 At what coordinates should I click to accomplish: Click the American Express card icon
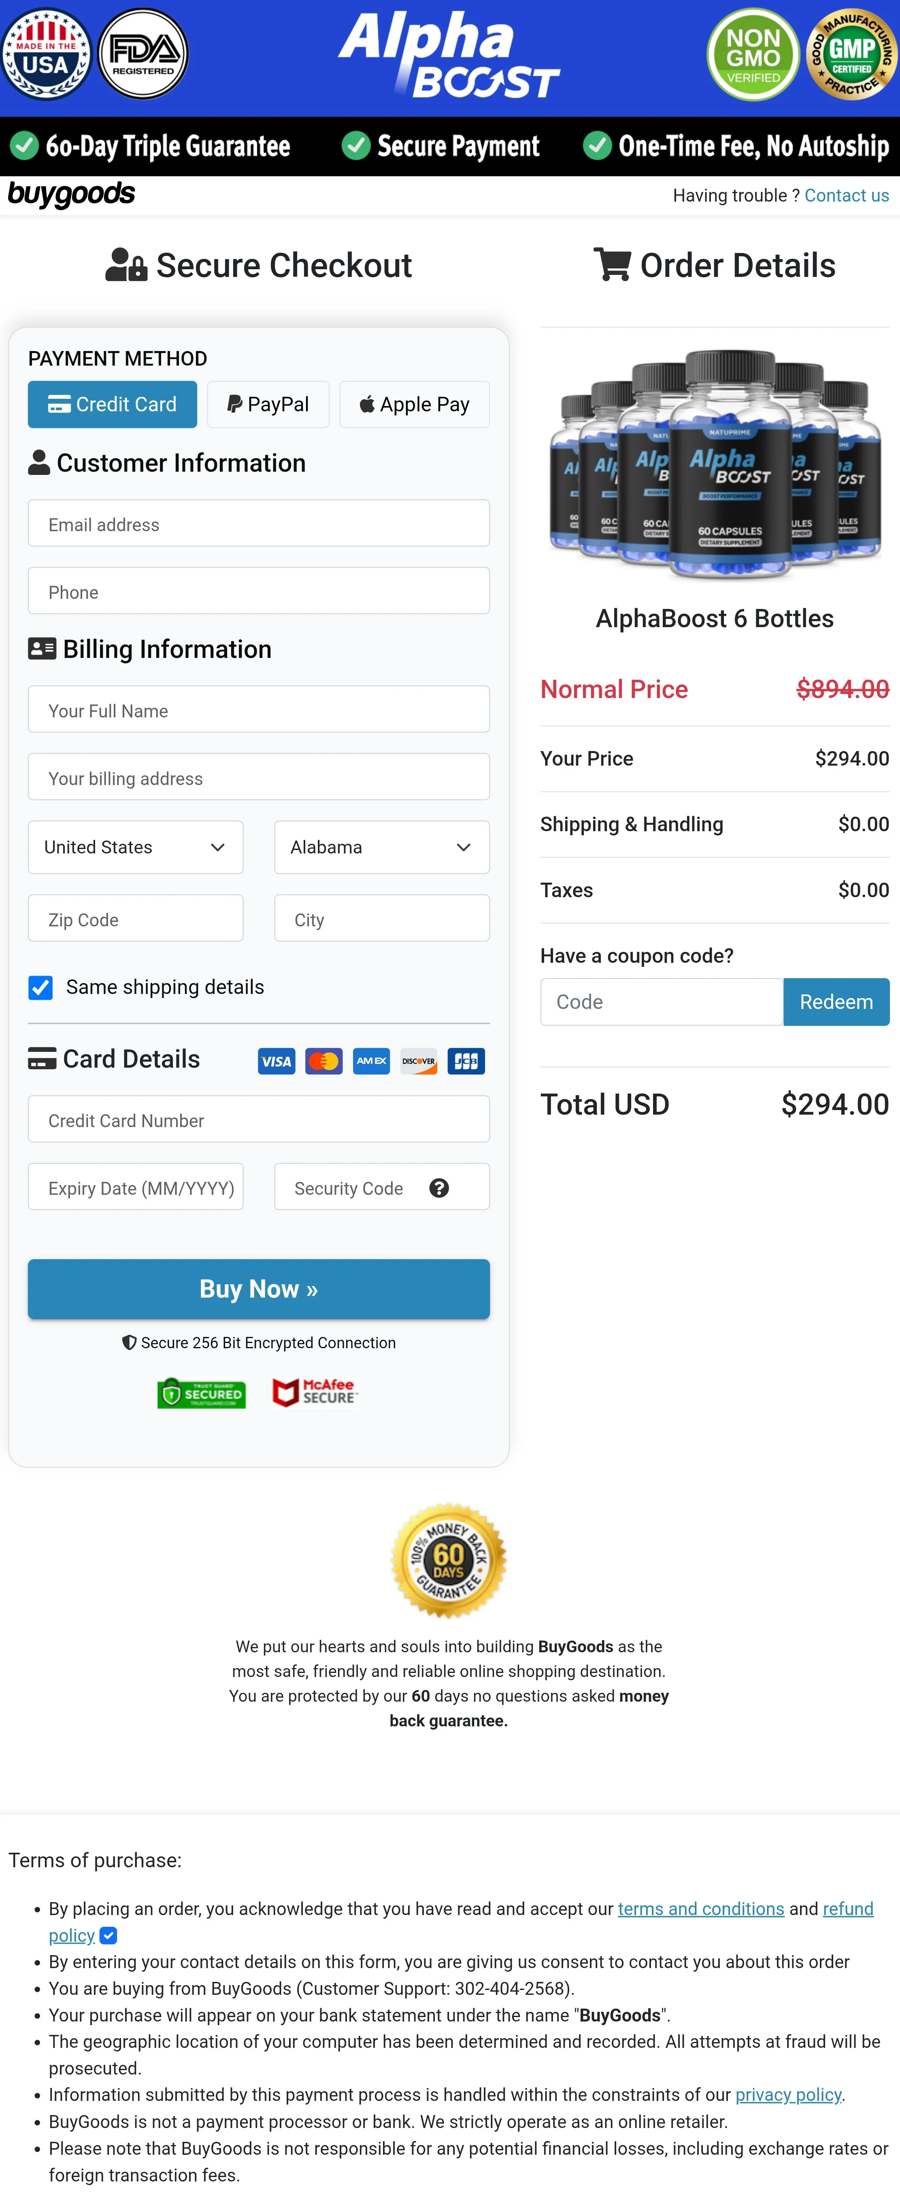pyautogui.click(x=371, y=1061)
